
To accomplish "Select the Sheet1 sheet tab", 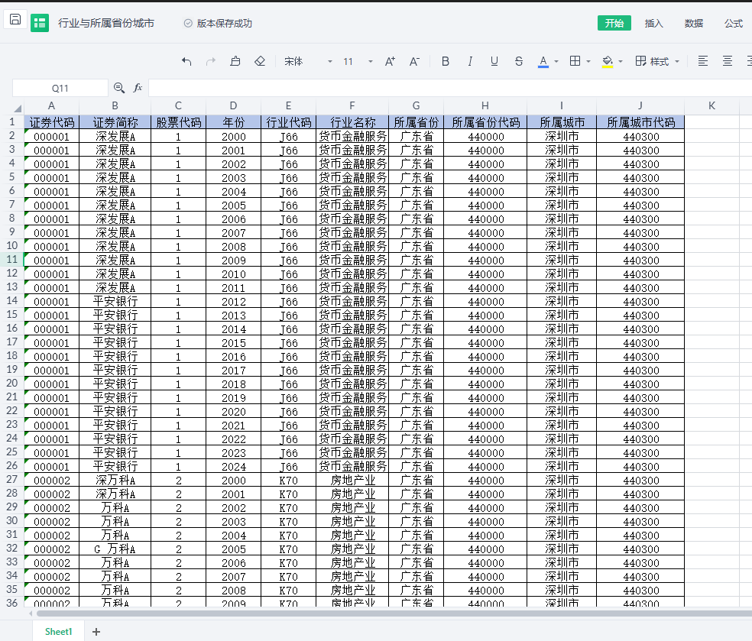I will (58, 631).
